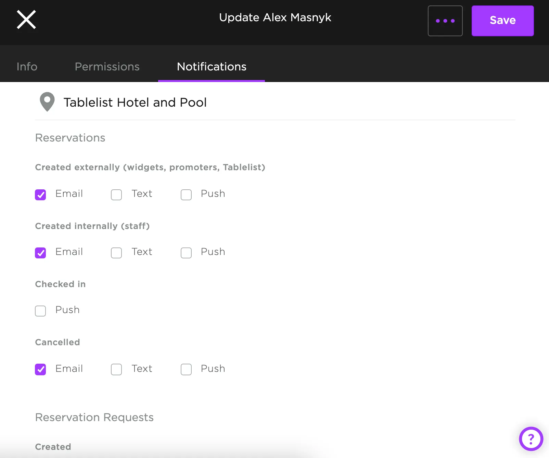The width and height of the screenshot is (549, 458).
Task: Click the Tablelist Hotel and Pool venue name
Action: pos(135,102)
